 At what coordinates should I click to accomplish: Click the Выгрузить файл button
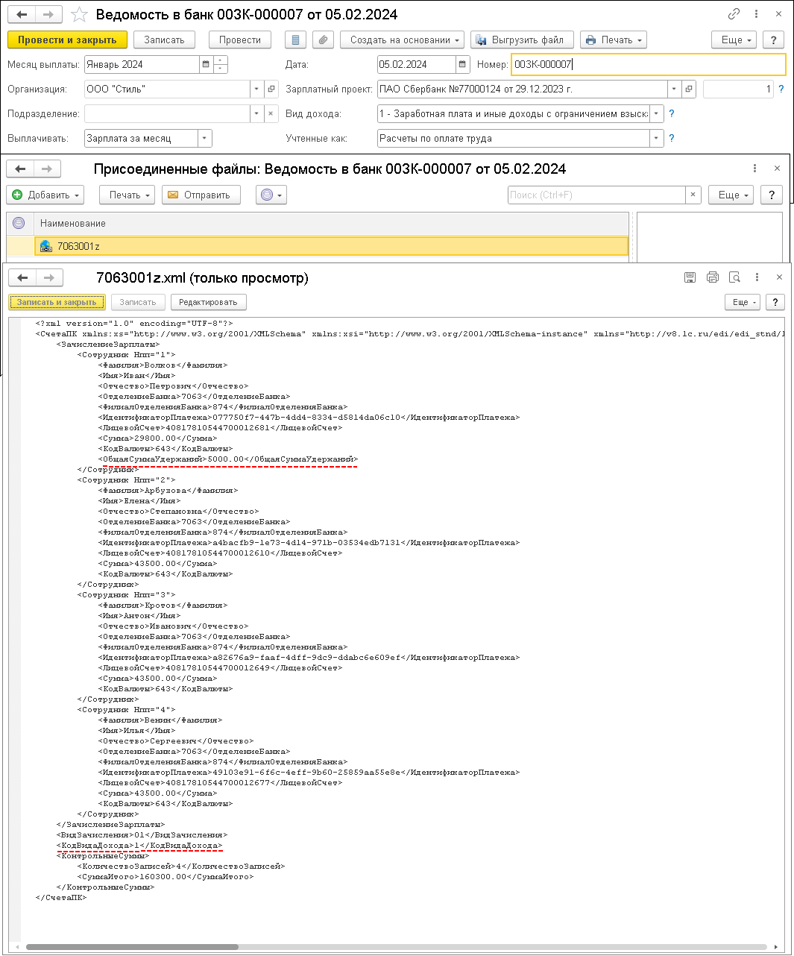point(522,40)
